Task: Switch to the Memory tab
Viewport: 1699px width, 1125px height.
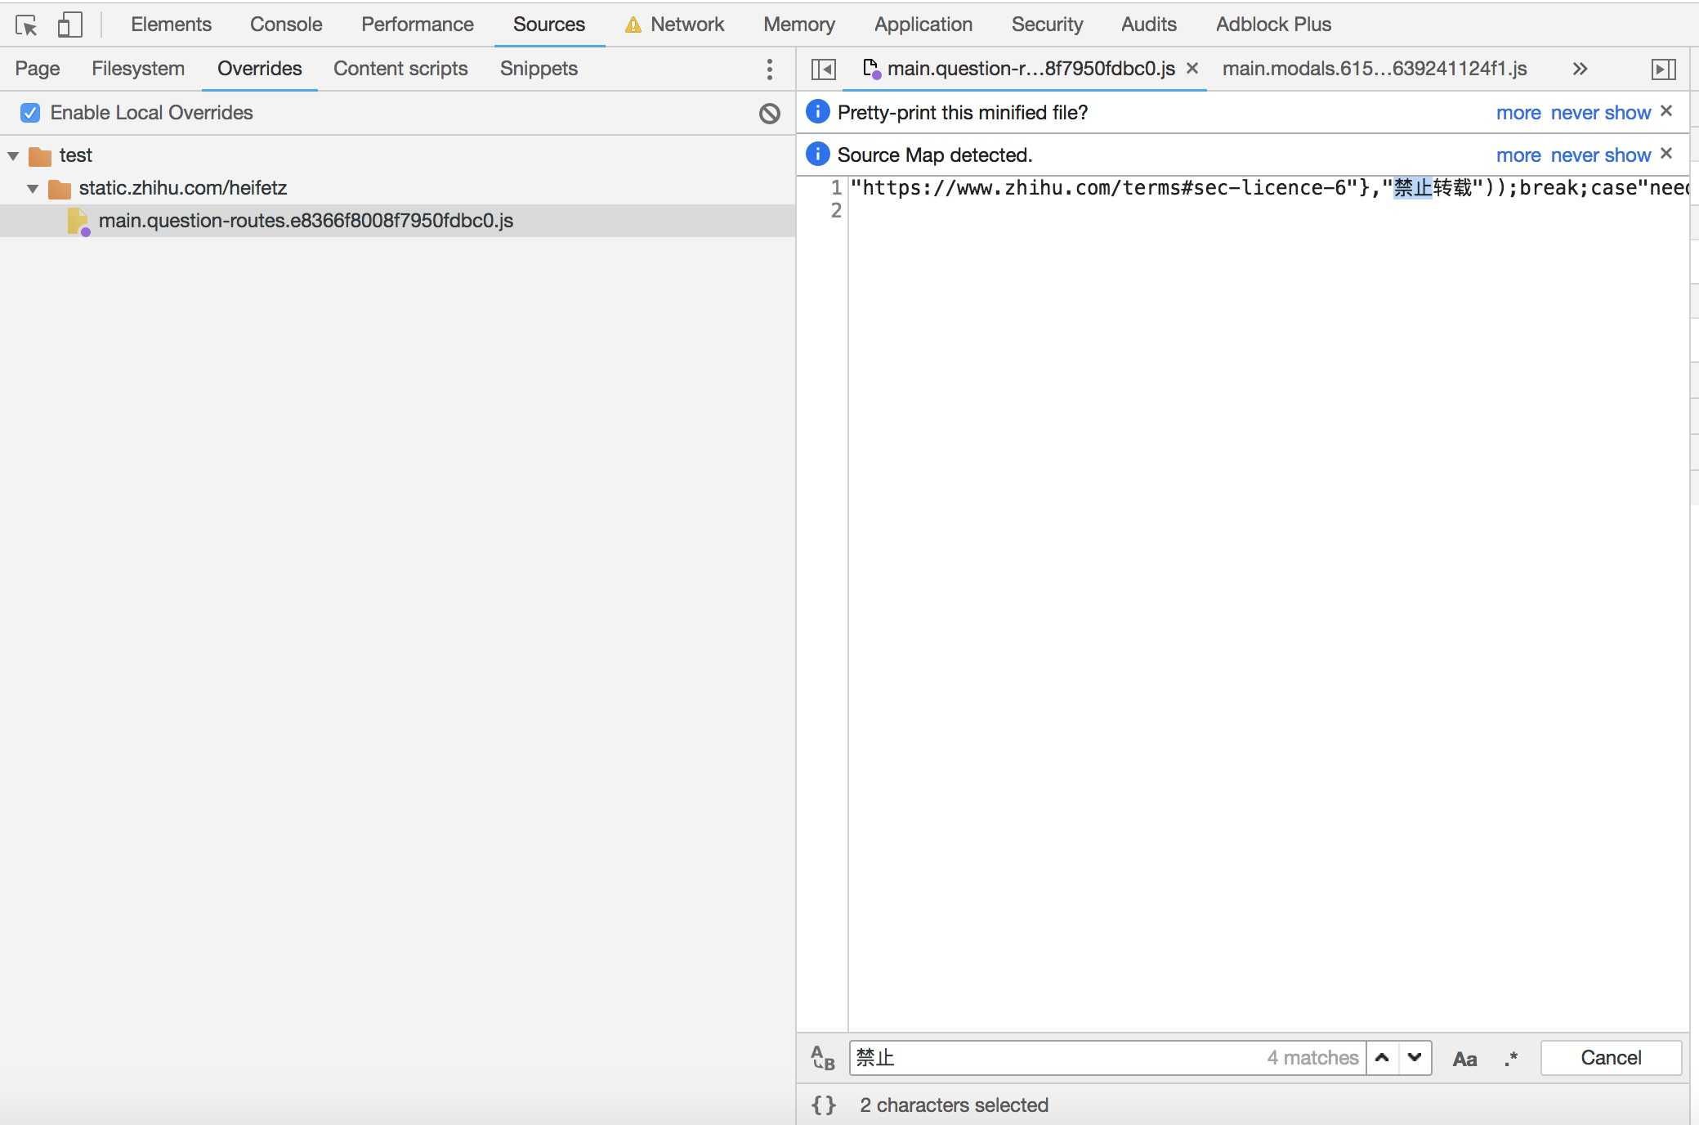Action: [x=799, y=25]
